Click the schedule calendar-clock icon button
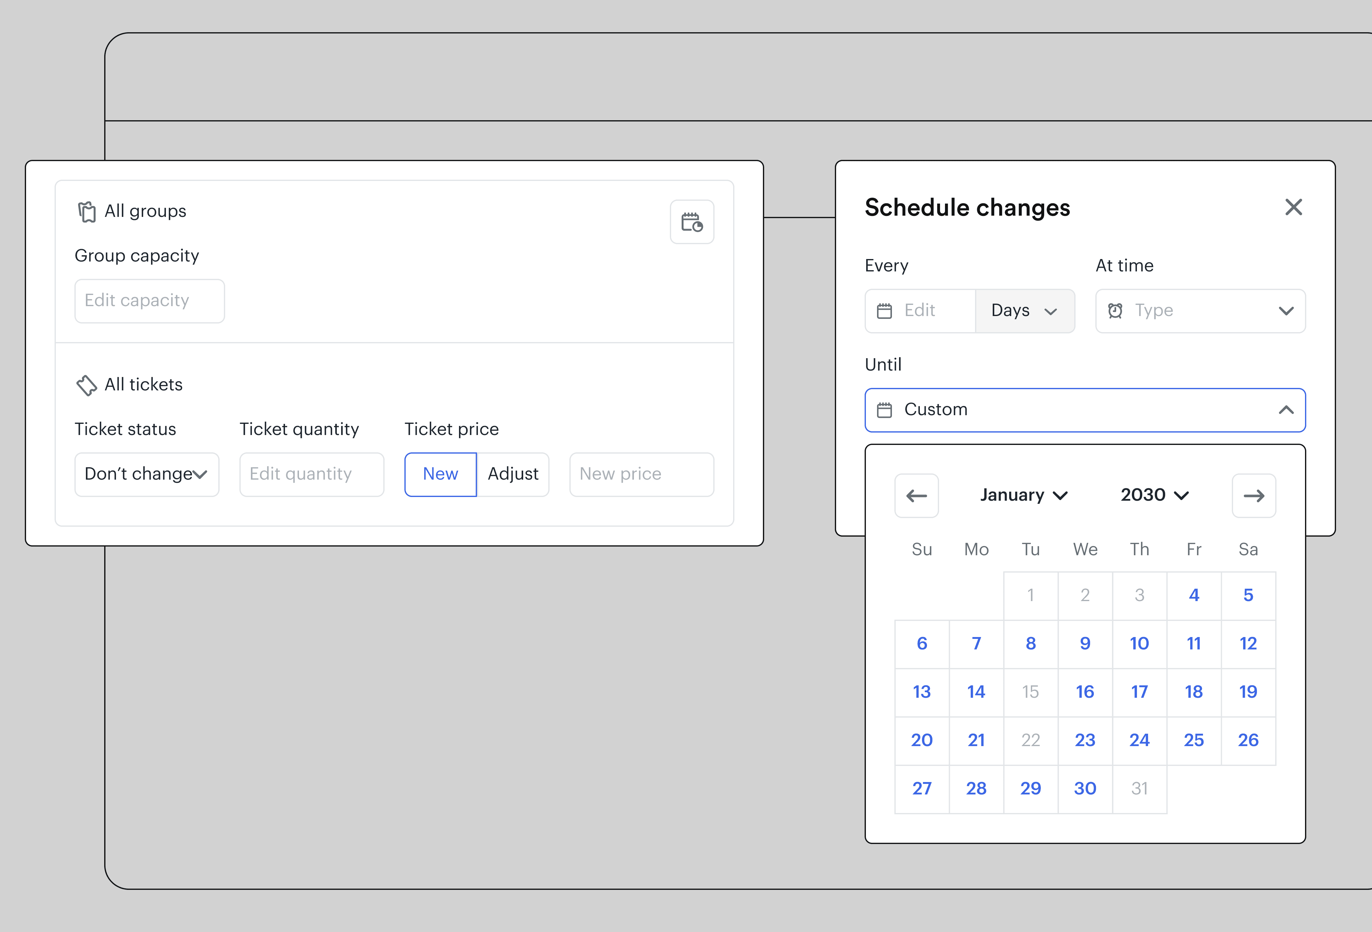The image size is (1372, 932). tap(692, 222)
